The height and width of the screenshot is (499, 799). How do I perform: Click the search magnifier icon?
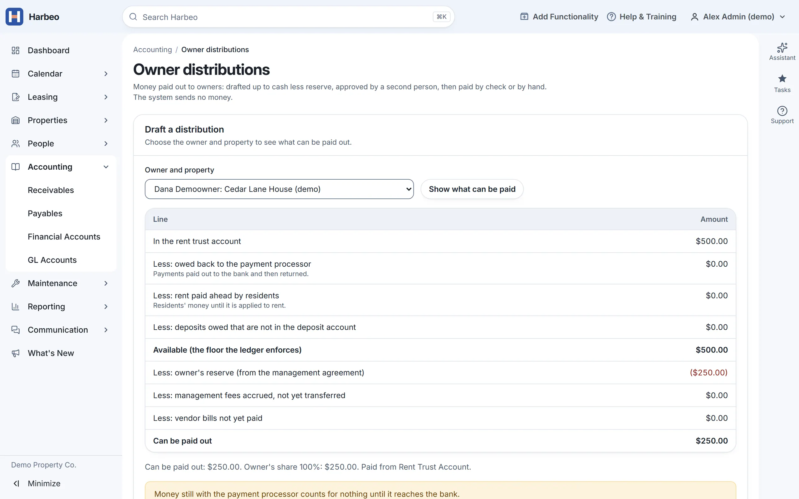[133, 17]
